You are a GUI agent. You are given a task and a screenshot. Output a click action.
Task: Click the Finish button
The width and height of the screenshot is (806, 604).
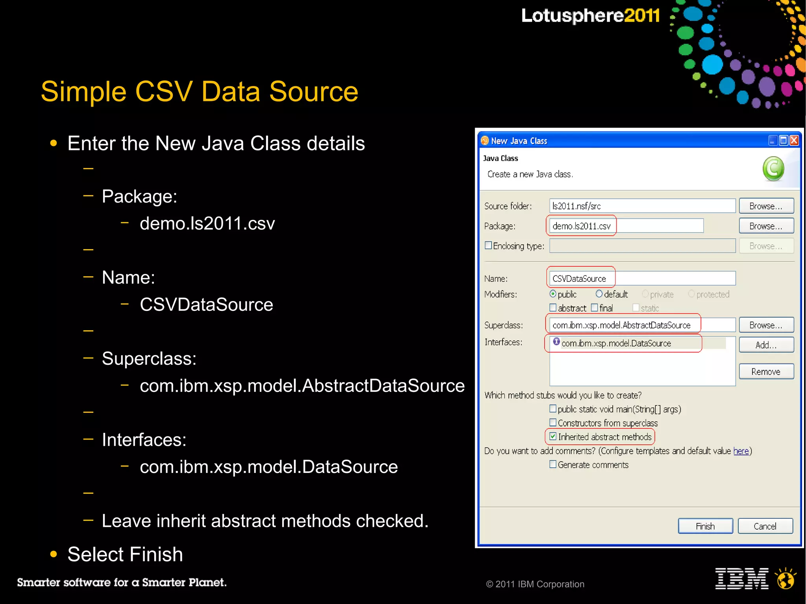pyautogui.click(x=705, y=526)
